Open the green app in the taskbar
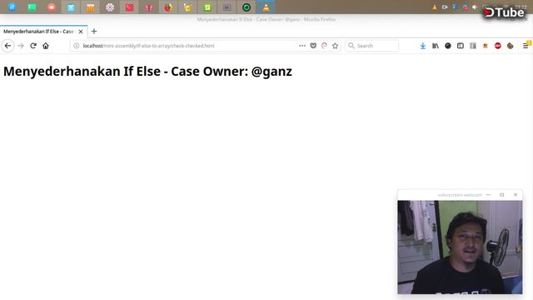The height and width of the screenshot is (300, 533). point(32,7)
